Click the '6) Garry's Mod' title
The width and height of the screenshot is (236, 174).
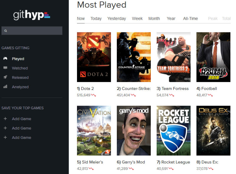coord(131,162)
